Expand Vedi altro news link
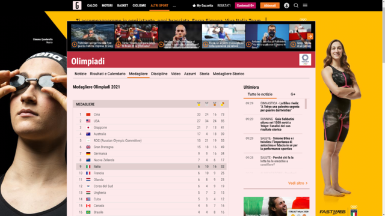 click(x=298, y=183)
